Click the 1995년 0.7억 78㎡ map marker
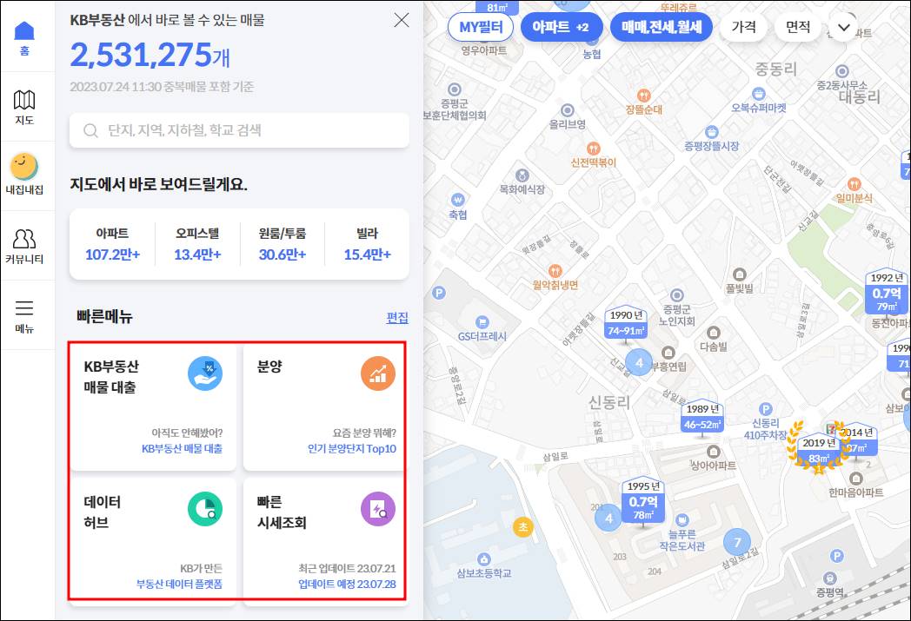Image resolution: width=911 pixels, height=621 pixels. click(642, 501)
